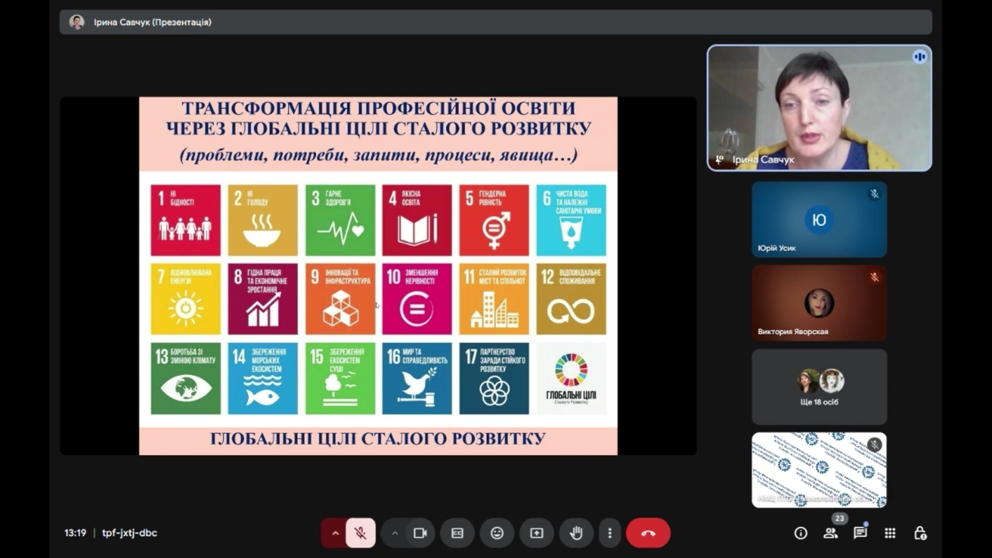Unmute the microphone button

(x=360, y=533)
